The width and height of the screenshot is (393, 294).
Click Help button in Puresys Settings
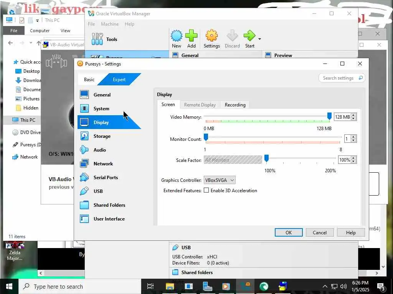click(x=351, y=232)
